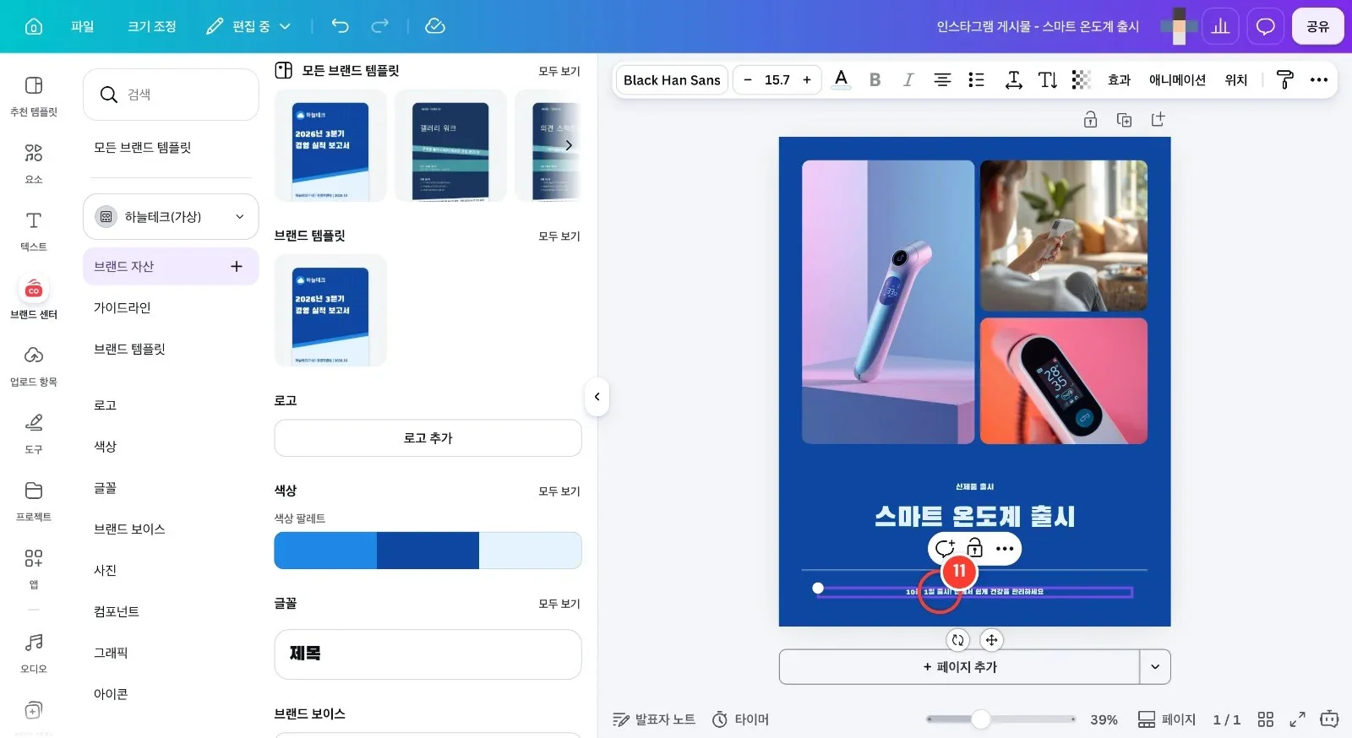Open the 편집 중 mode dropdown
The image size is (1352, 738).
click(x=248, y=26)
